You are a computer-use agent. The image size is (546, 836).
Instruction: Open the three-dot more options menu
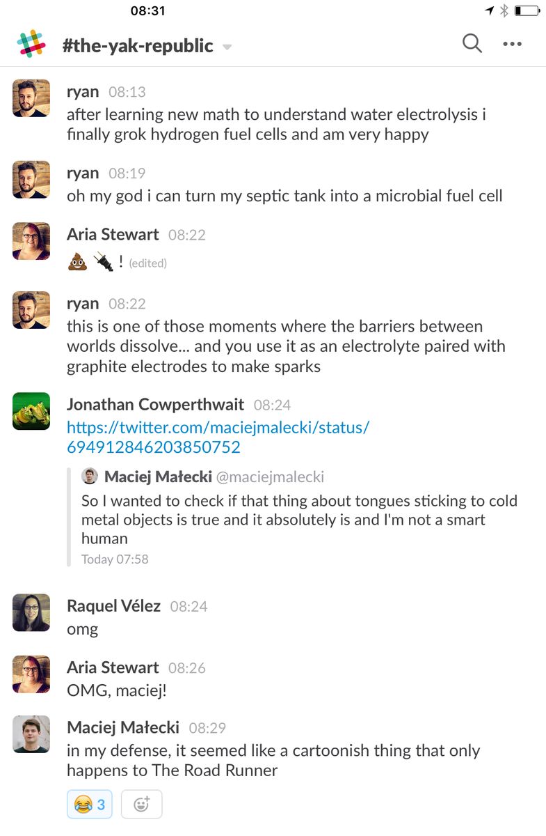coord(512,44)
